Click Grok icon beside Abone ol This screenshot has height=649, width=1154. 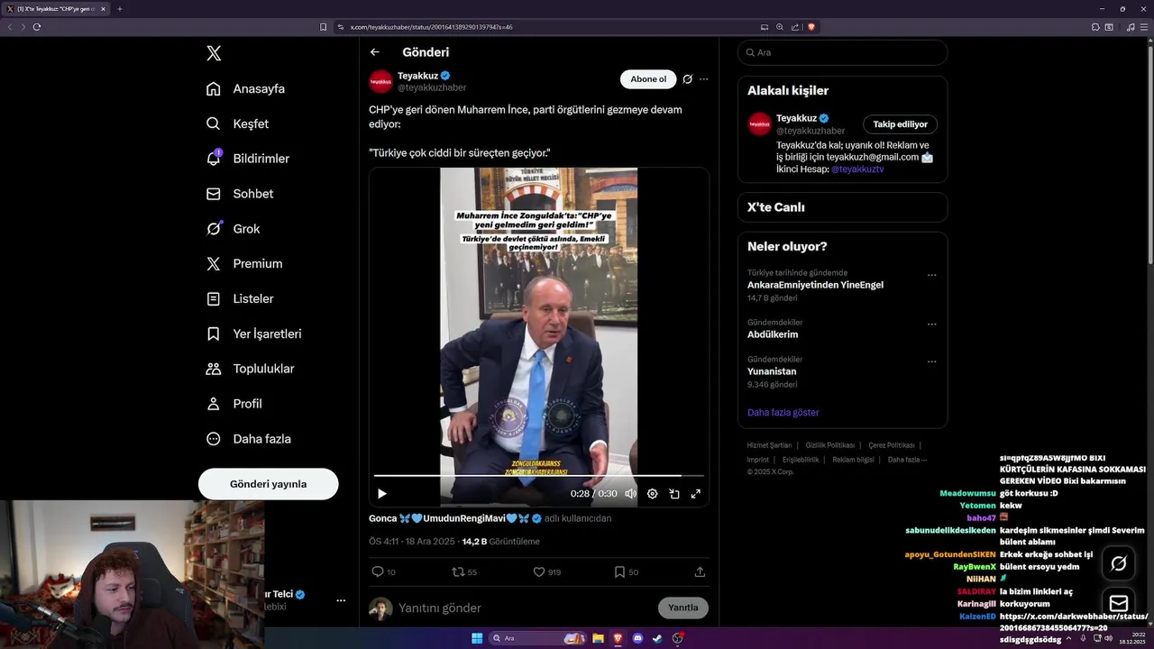tap(687, 79)
